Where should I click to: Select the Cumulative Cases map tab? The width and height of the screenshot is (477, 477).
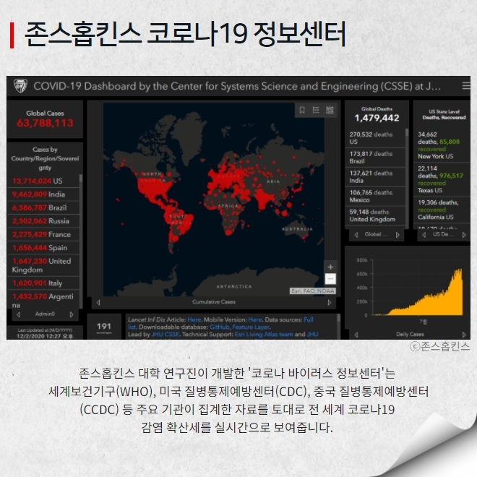coord(214,302)
